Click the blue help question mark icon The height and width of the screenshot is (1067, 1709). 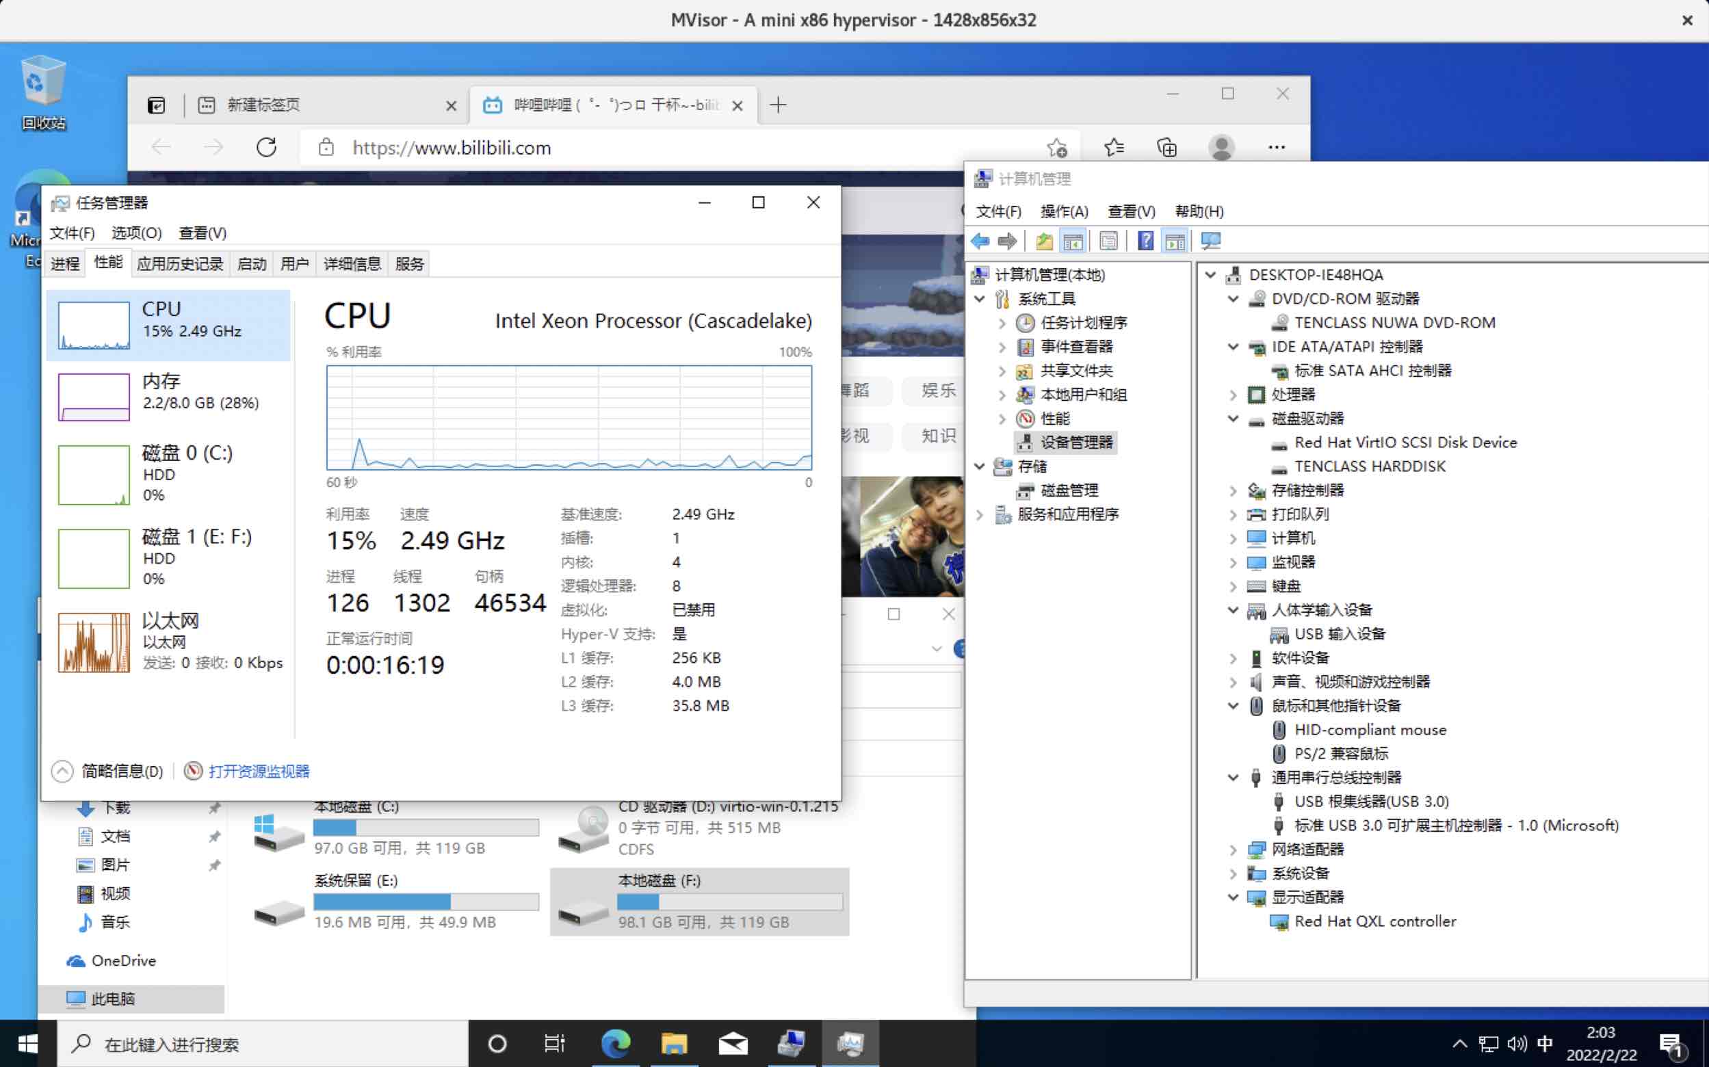pyautogui.click(x=1145, y=241)
